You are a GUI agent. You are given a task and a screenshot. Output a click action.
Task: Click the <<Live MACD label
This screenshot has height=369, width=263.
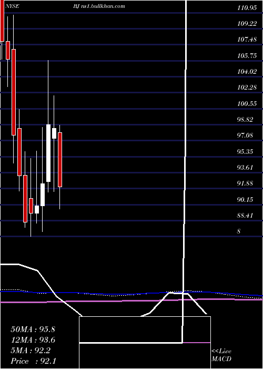pyautogui.click(x=221, y=355)
